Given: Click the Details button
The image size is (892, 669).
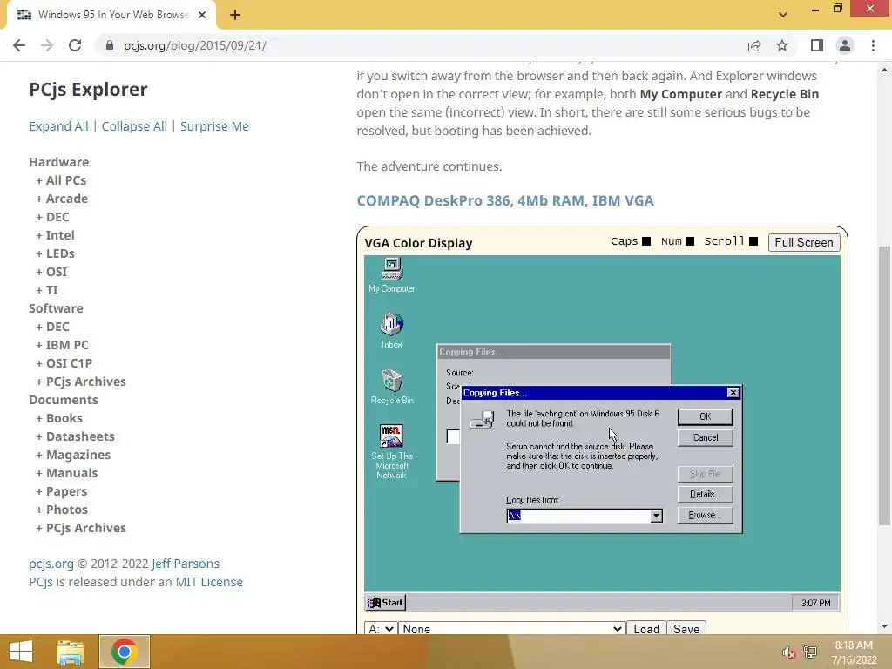Looking at the screenshot, I should 705,494.
